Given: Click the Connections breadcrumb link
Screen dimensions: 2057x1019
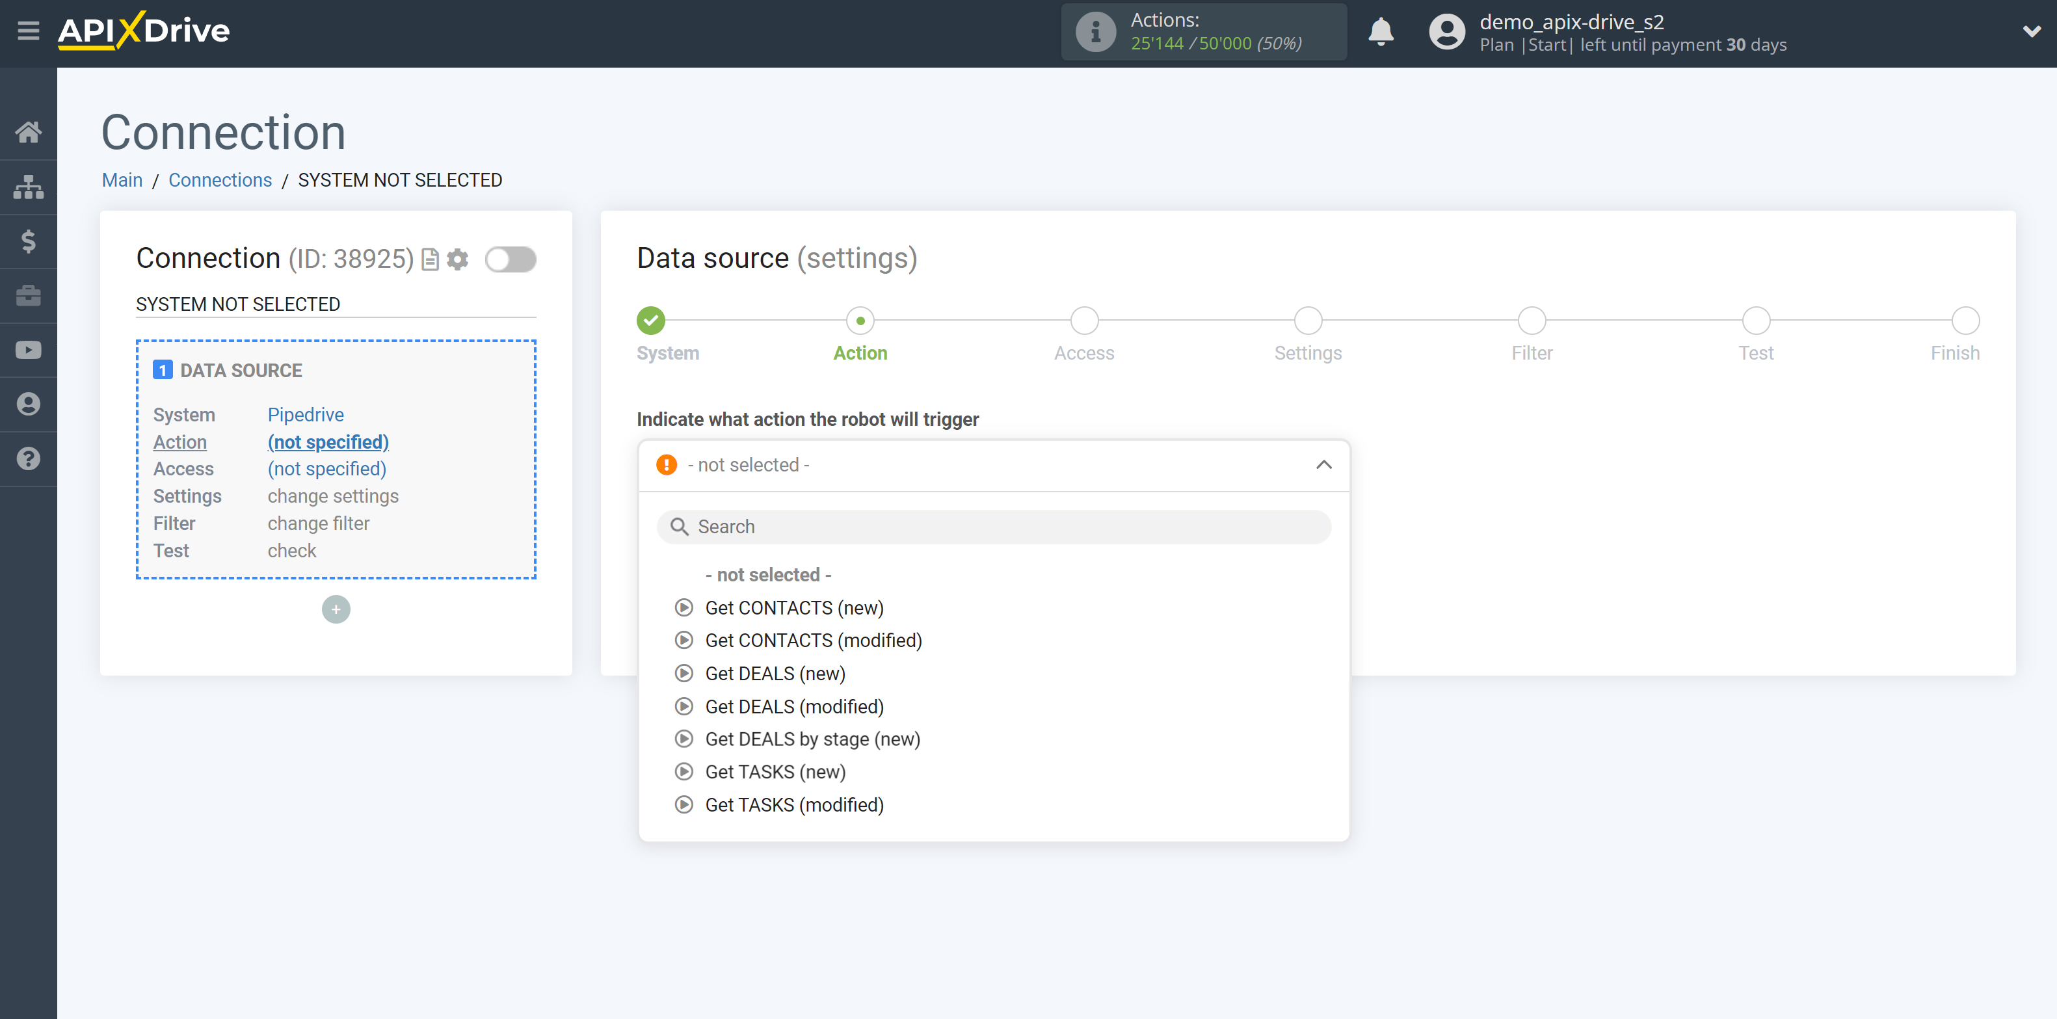Looking at the screenshot, I should (218, 179).
